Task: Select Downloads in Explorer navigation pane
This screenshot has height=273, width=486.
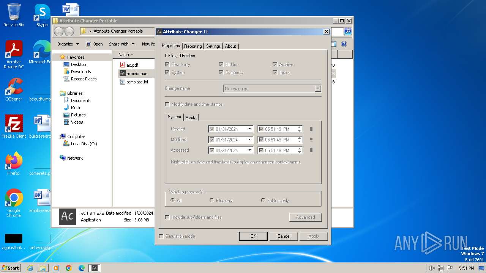Action: coord(77,72)
